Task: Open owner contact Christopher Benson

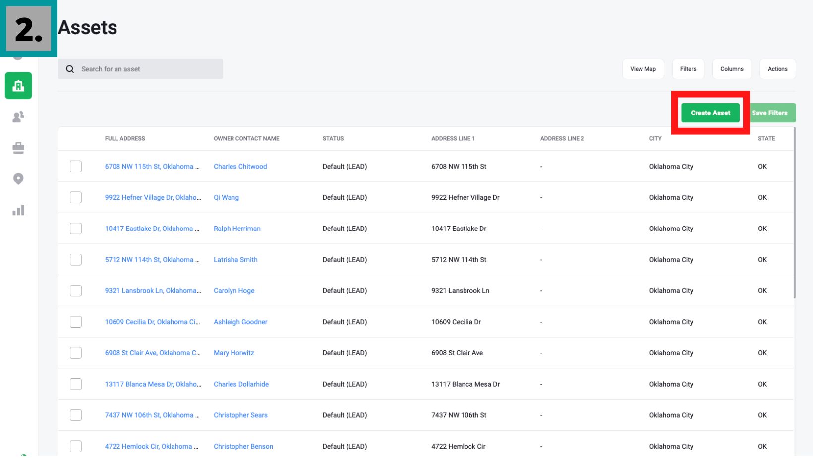Action: click(243, 446)
